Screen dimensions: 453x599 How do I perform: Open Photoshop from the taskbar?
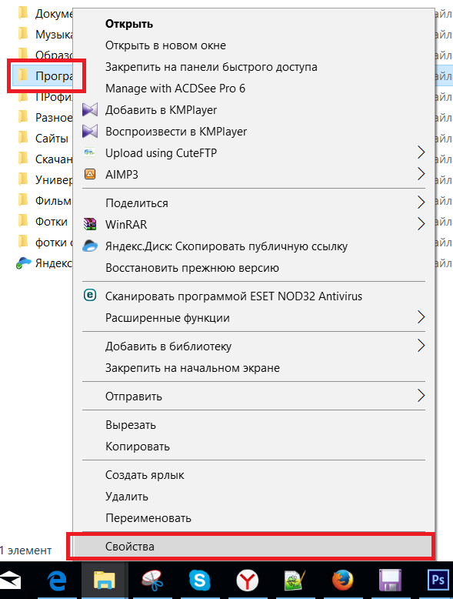tap(438, 581)
